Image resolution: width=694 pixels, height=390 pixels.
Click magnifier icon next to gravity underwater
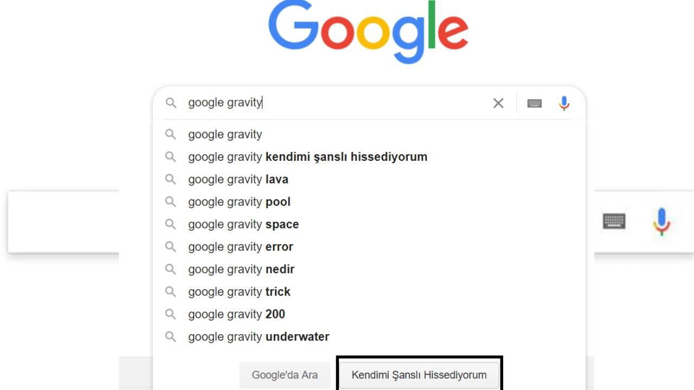tap(171, 337)
